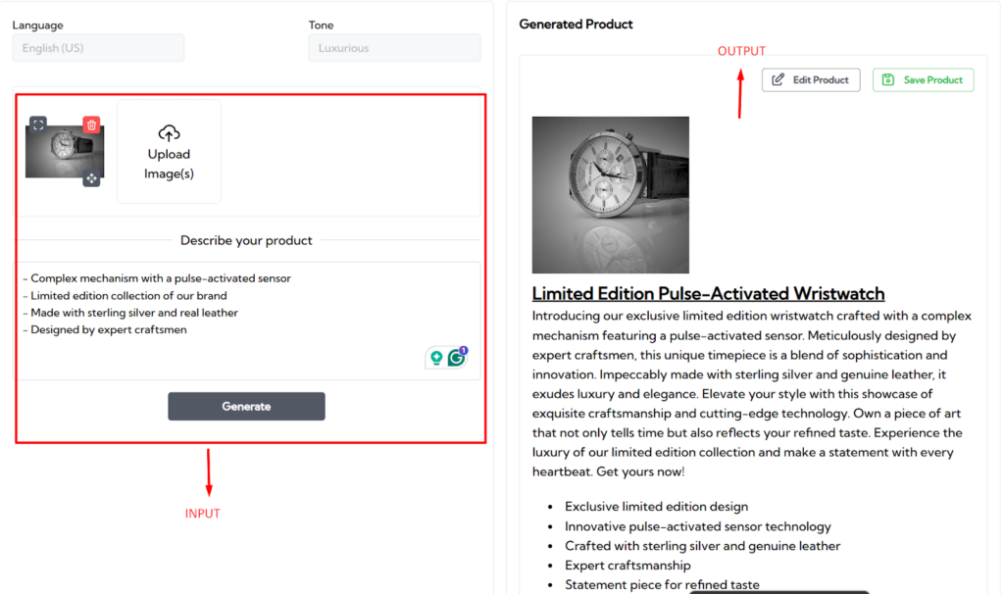
Task: Open the Limited Edition Pulse-Activated Wristwatch title link
Action: pyautogui.click(x=708, y=293)
